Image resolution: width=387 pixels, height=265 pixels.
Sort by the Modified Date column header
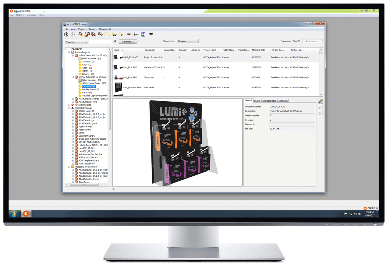259,50
